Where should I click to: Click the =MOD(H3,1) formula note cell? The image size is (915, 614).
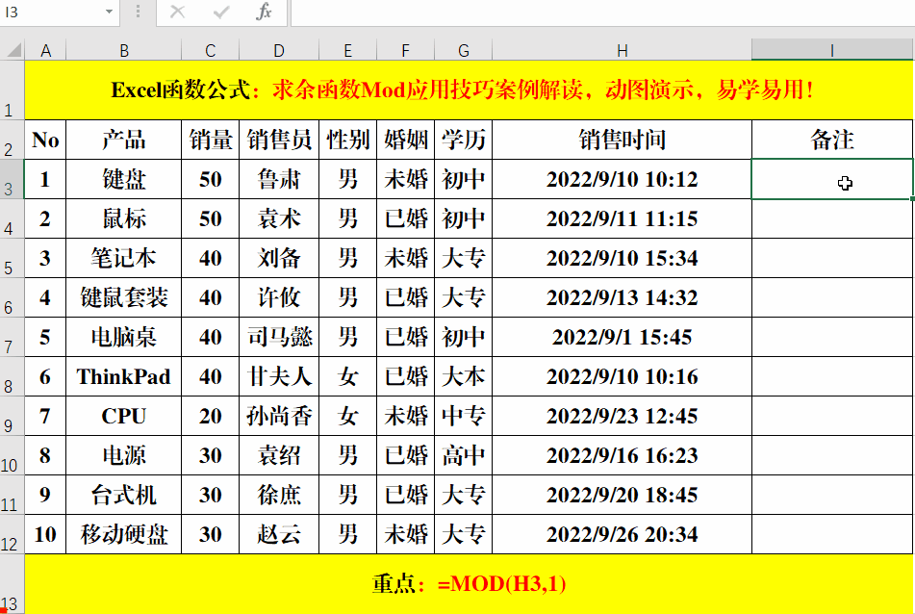(x=469, y=583)
